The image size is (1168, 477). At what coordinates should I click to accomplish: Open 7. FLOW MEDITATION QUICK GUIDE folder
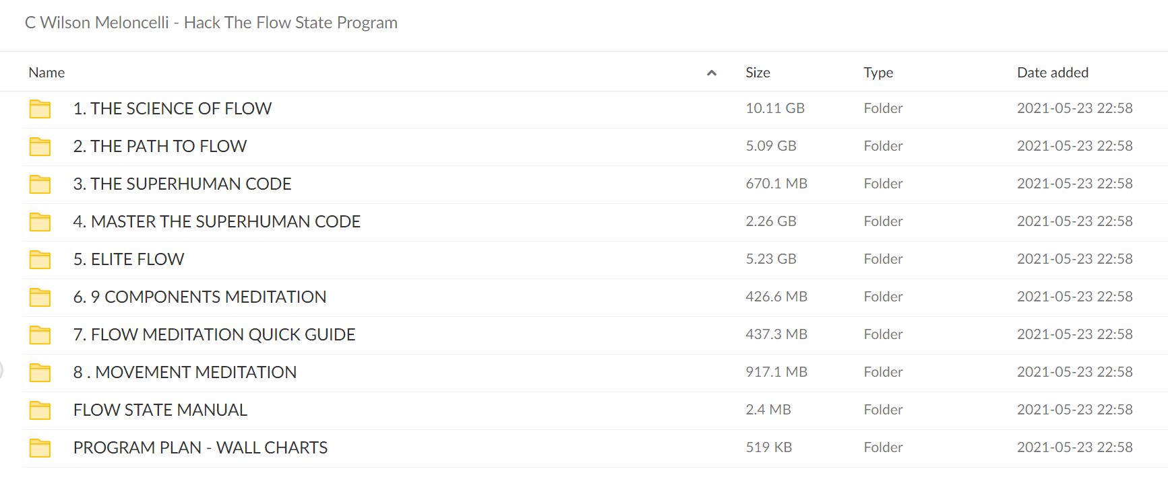tap(214, 334)
